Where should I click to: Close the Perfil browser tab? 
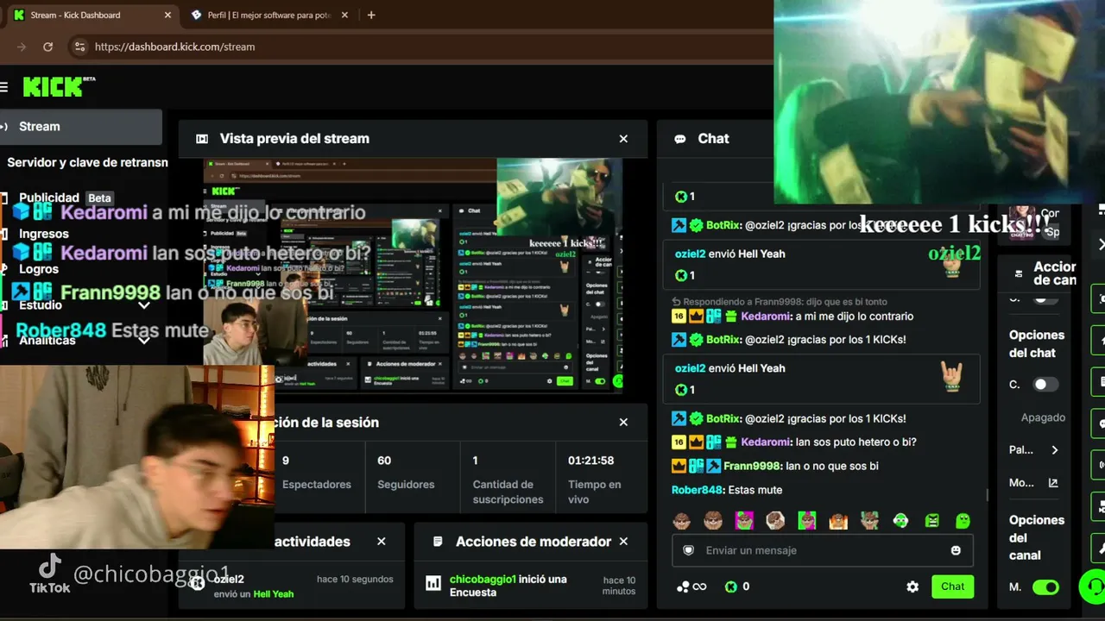(x=344, y=15)
